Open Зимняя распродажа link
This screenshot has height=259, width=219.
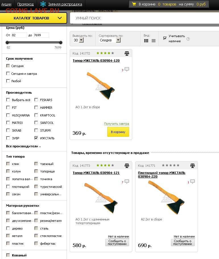click(x=65, y=4)
